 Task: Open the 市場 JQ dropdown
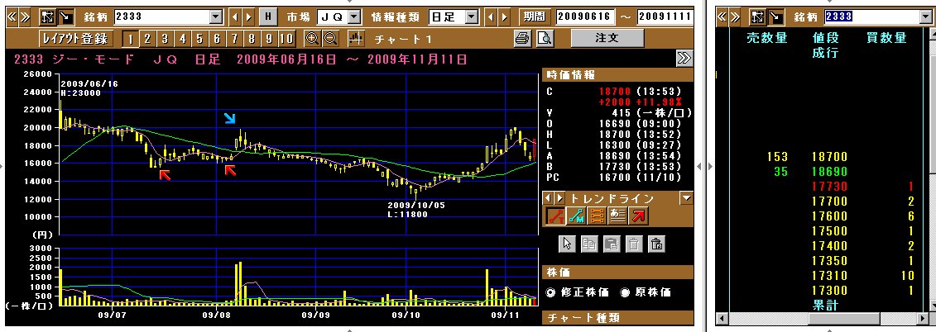pos(354,17)
